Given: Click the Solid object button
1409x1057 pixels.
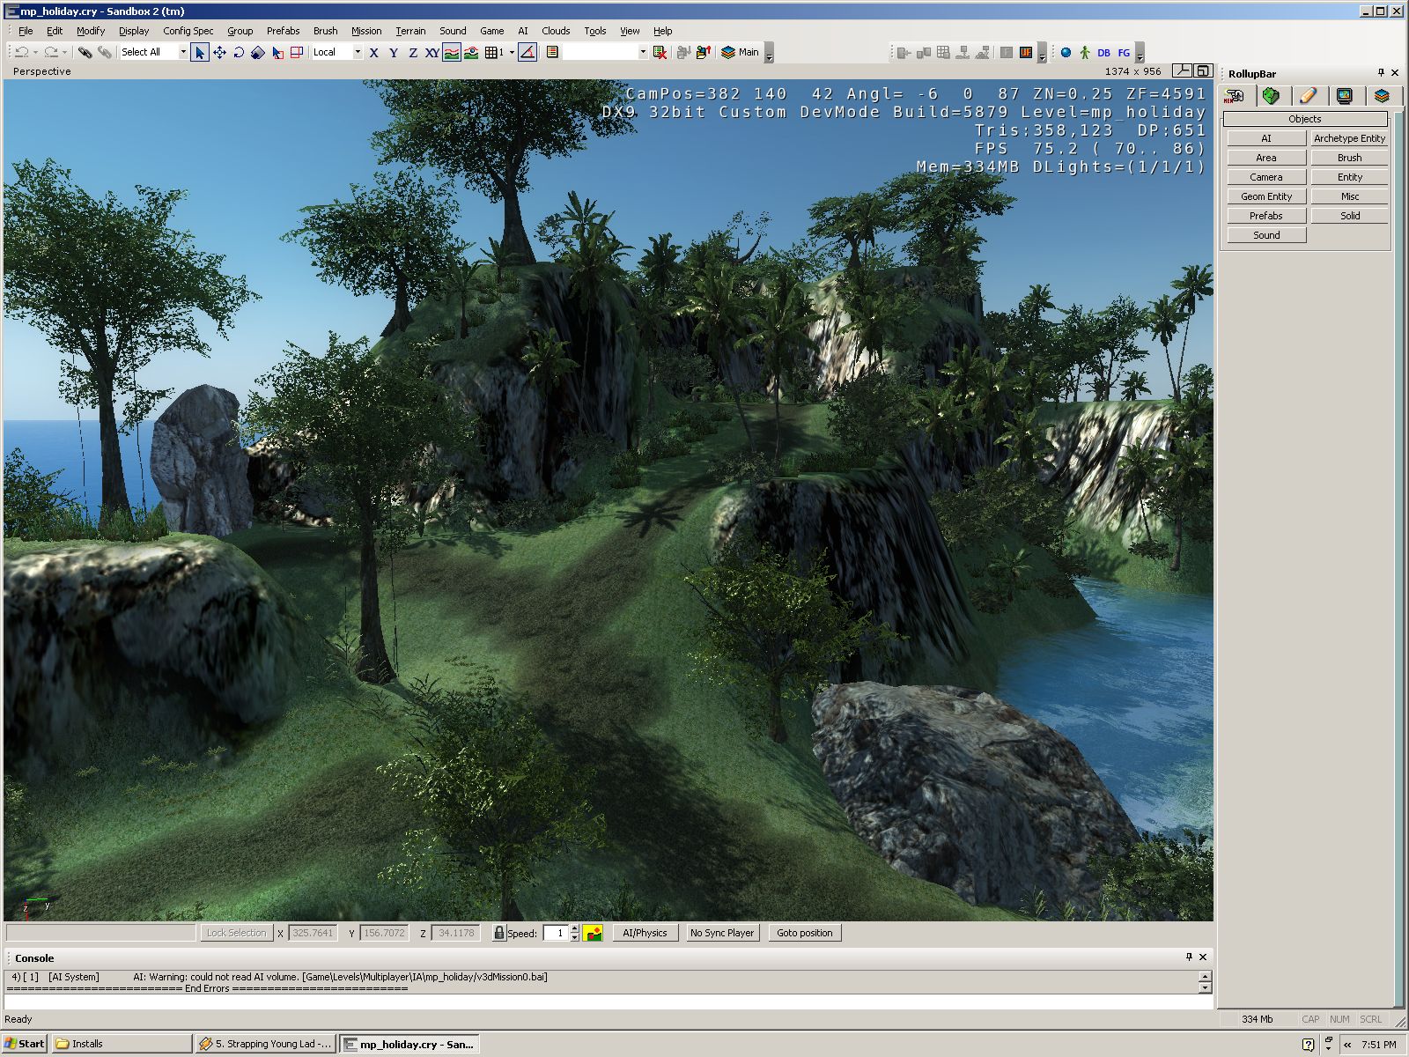Looking at the screenshot, I should [x=1349, y=216].
